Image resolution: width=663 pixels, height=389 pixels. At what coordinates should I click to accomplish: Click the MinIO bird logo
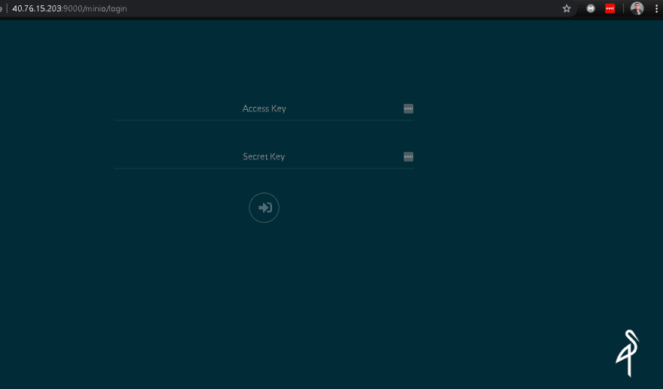point(628,353)
